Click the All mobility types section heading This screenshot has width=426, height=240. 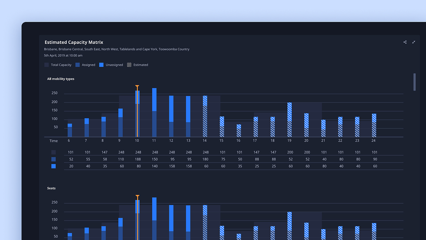point(61,79)
